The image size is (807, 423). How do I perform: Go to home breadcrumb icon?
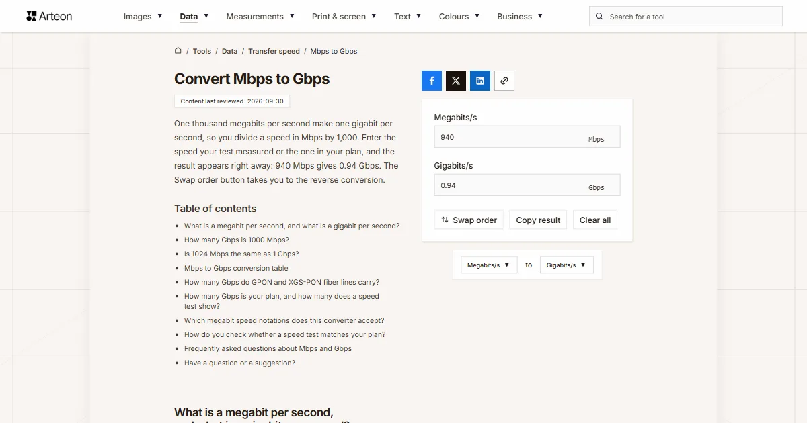[x=178, y=50]
